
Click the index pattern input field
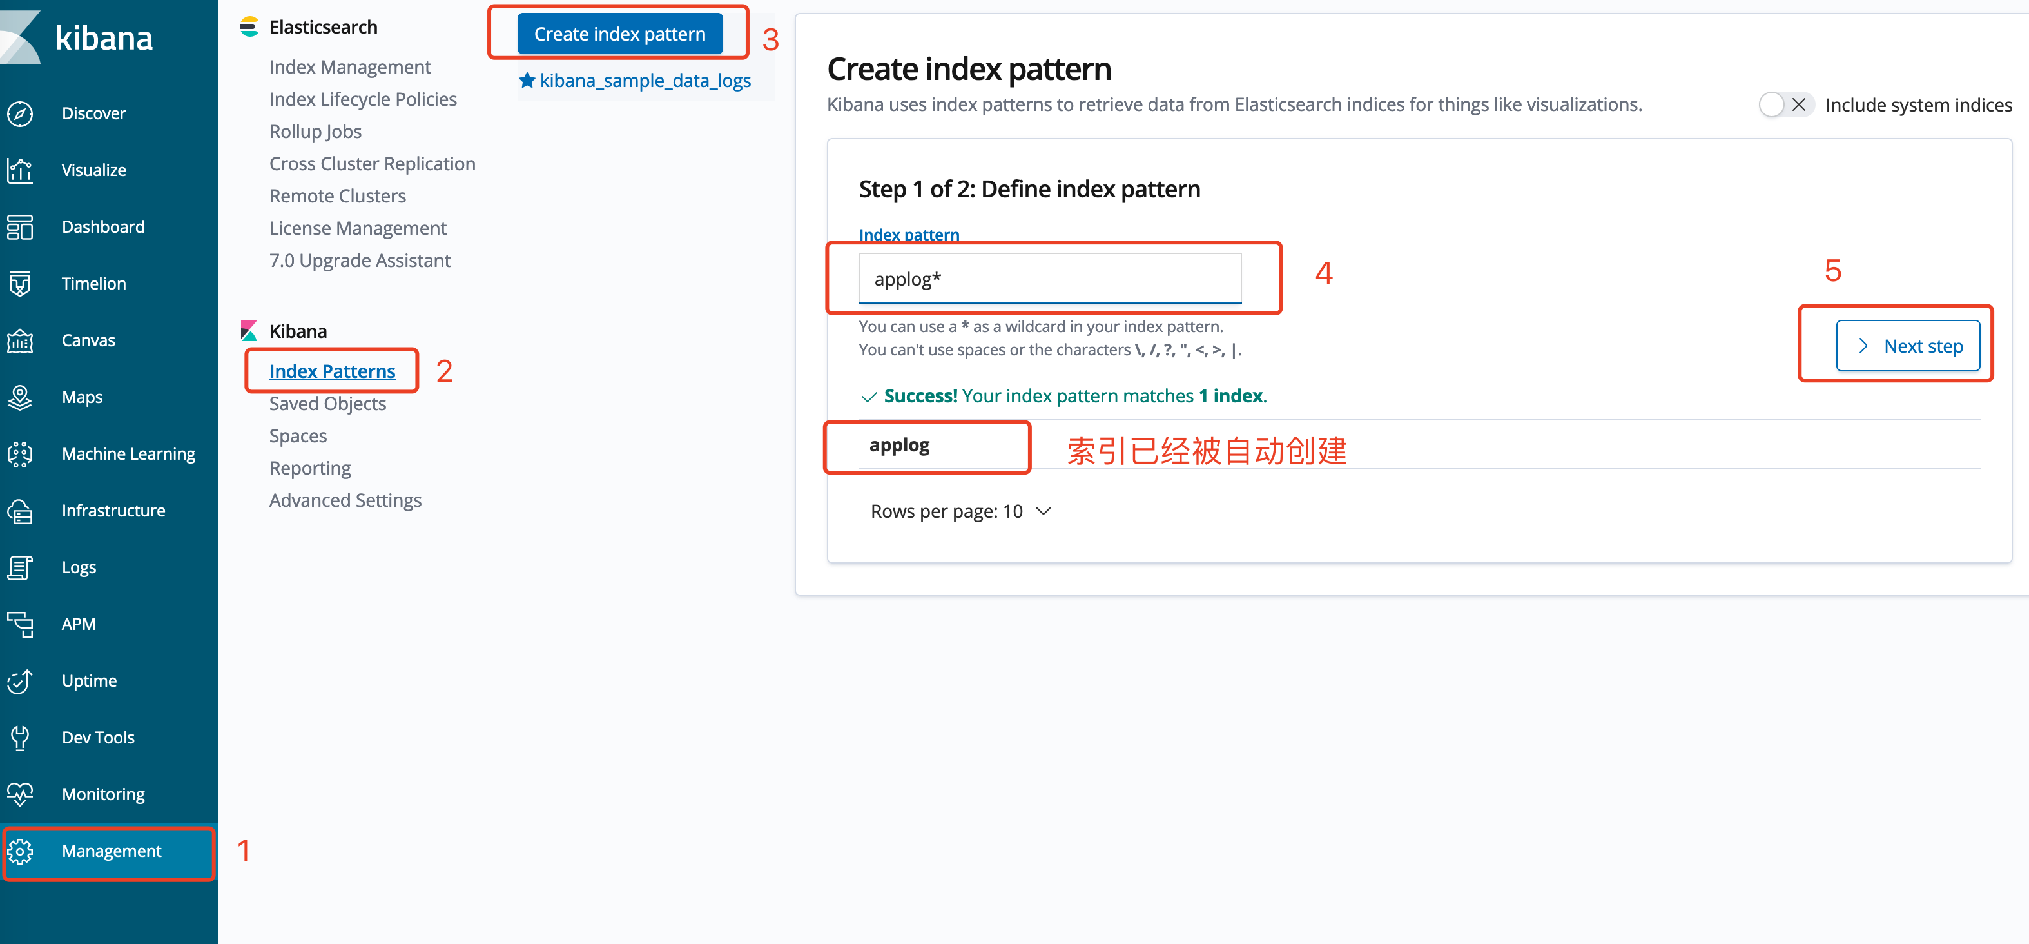tap(1050, 279)
